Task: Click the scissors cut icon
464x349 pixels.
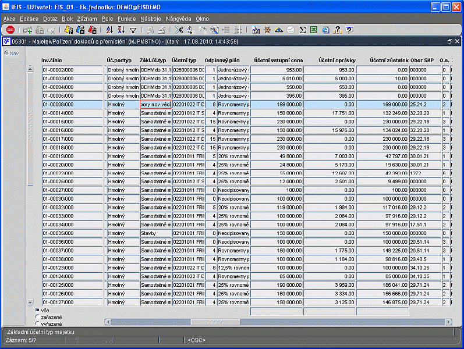Action: point(178,30)
